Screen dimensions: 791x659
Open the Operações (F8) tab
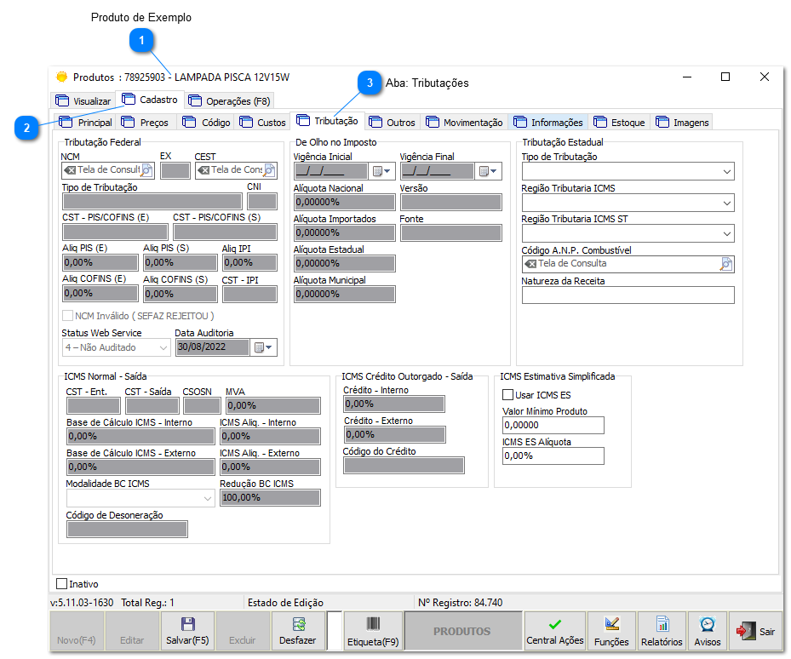229,100
